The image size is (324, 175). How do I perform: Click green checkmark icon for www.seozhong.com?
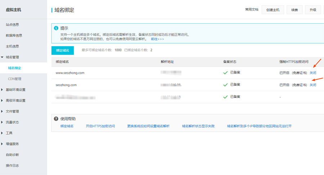(x=225, y=73)
